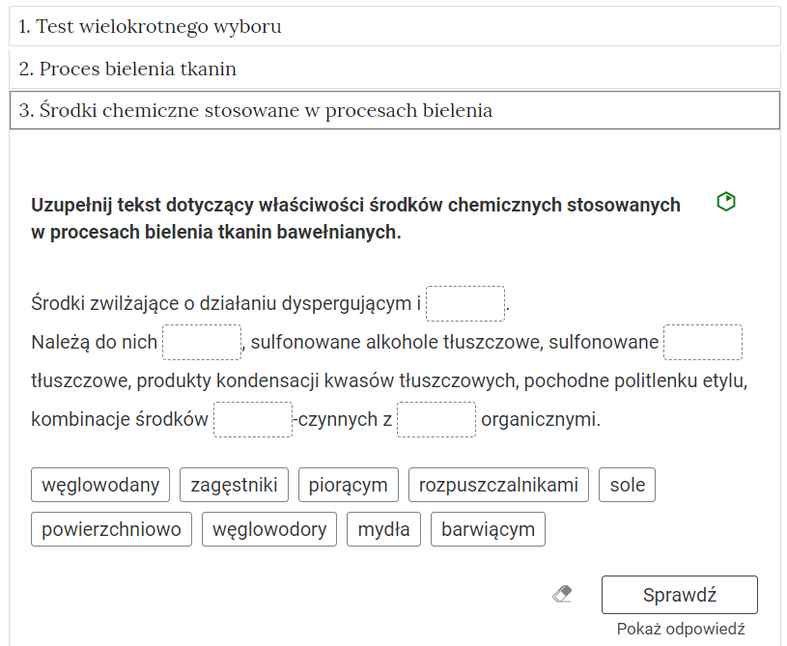The height and width of the screenshot is (646, 787).
Task: Click the blank after 'kombinacje środków'
Action: pyautogui.click(x=253, y=419)
